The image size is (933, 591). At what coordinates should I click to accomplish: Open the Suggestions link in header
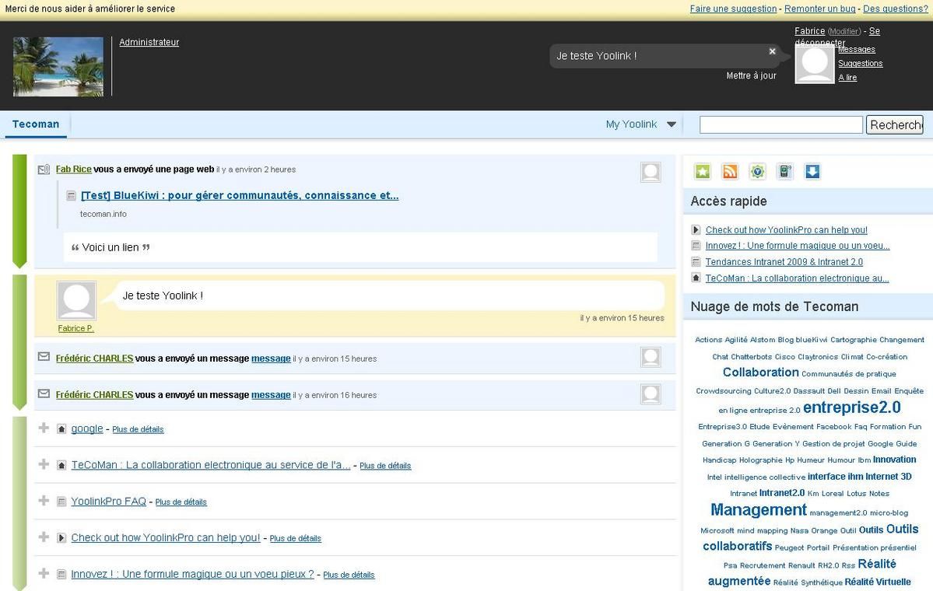point(861,64)
